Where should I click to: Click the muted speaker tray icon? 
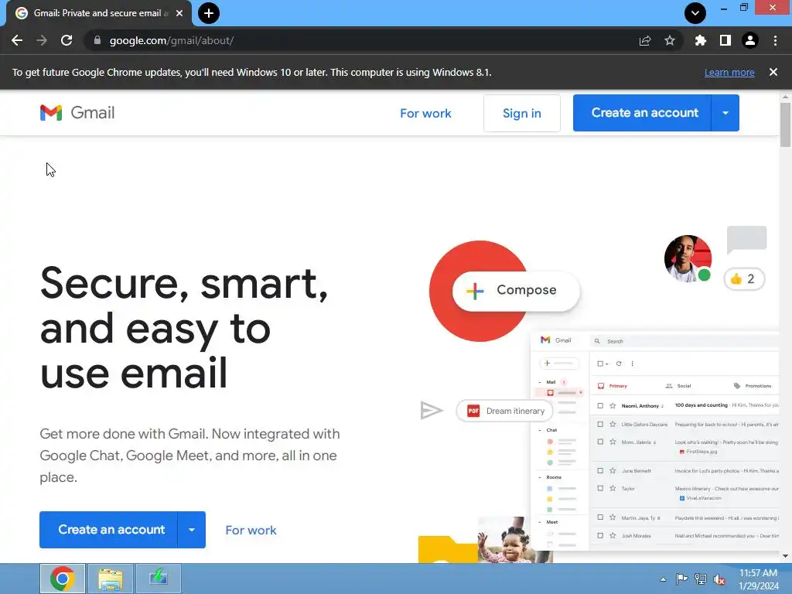pyautogui.click(x=719, y=579)
